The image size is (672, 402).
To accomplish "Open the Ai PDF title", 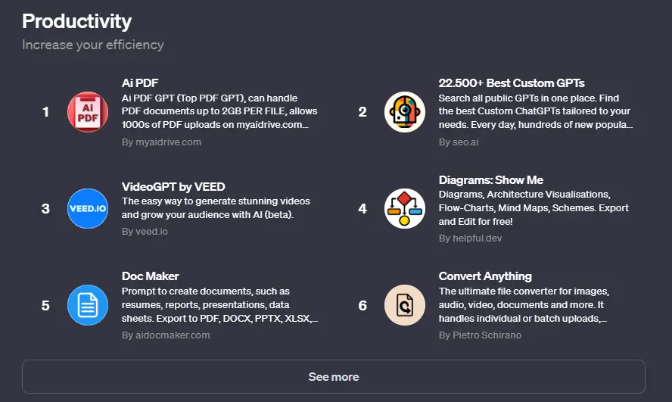I will (140, 83).
